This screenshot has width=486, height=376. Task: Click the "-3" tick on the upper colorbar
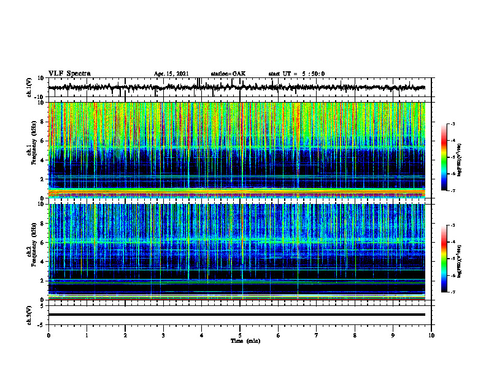pyautogui.click(x=453, y=123)
